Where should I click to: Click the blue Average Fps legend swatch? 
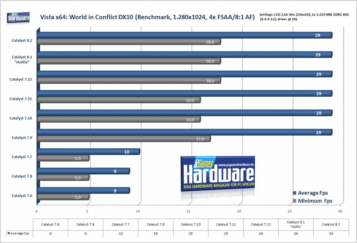[294, 193]
